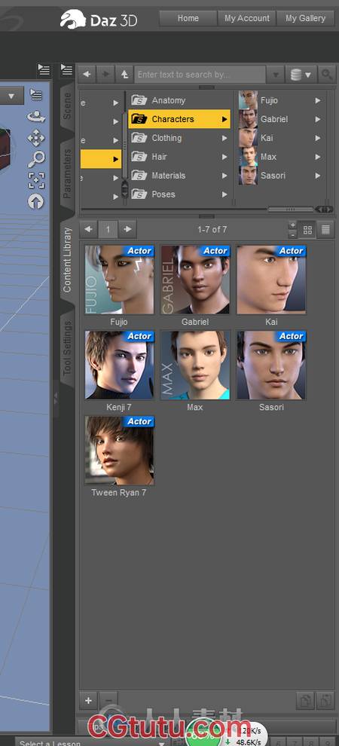Open the viewport options menu below the camera dropdown

35,95
